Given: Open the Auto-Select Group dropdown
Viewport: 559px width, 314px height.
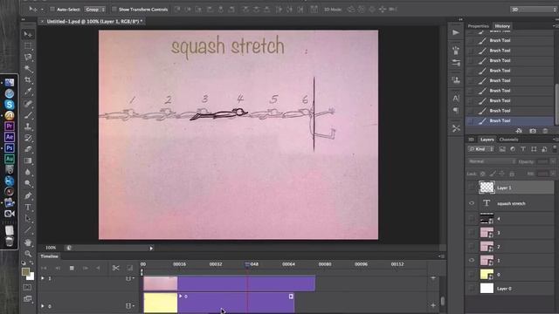Looking at the screenshot, I should pyautogui.click(x=95, y=10).
